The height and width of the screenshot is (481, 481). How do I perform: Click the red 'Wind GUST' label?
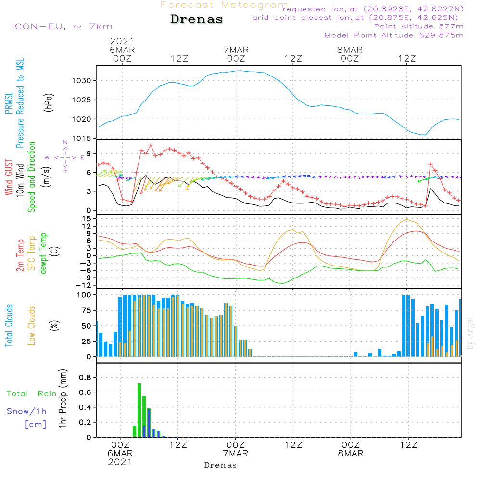[9, 177]
